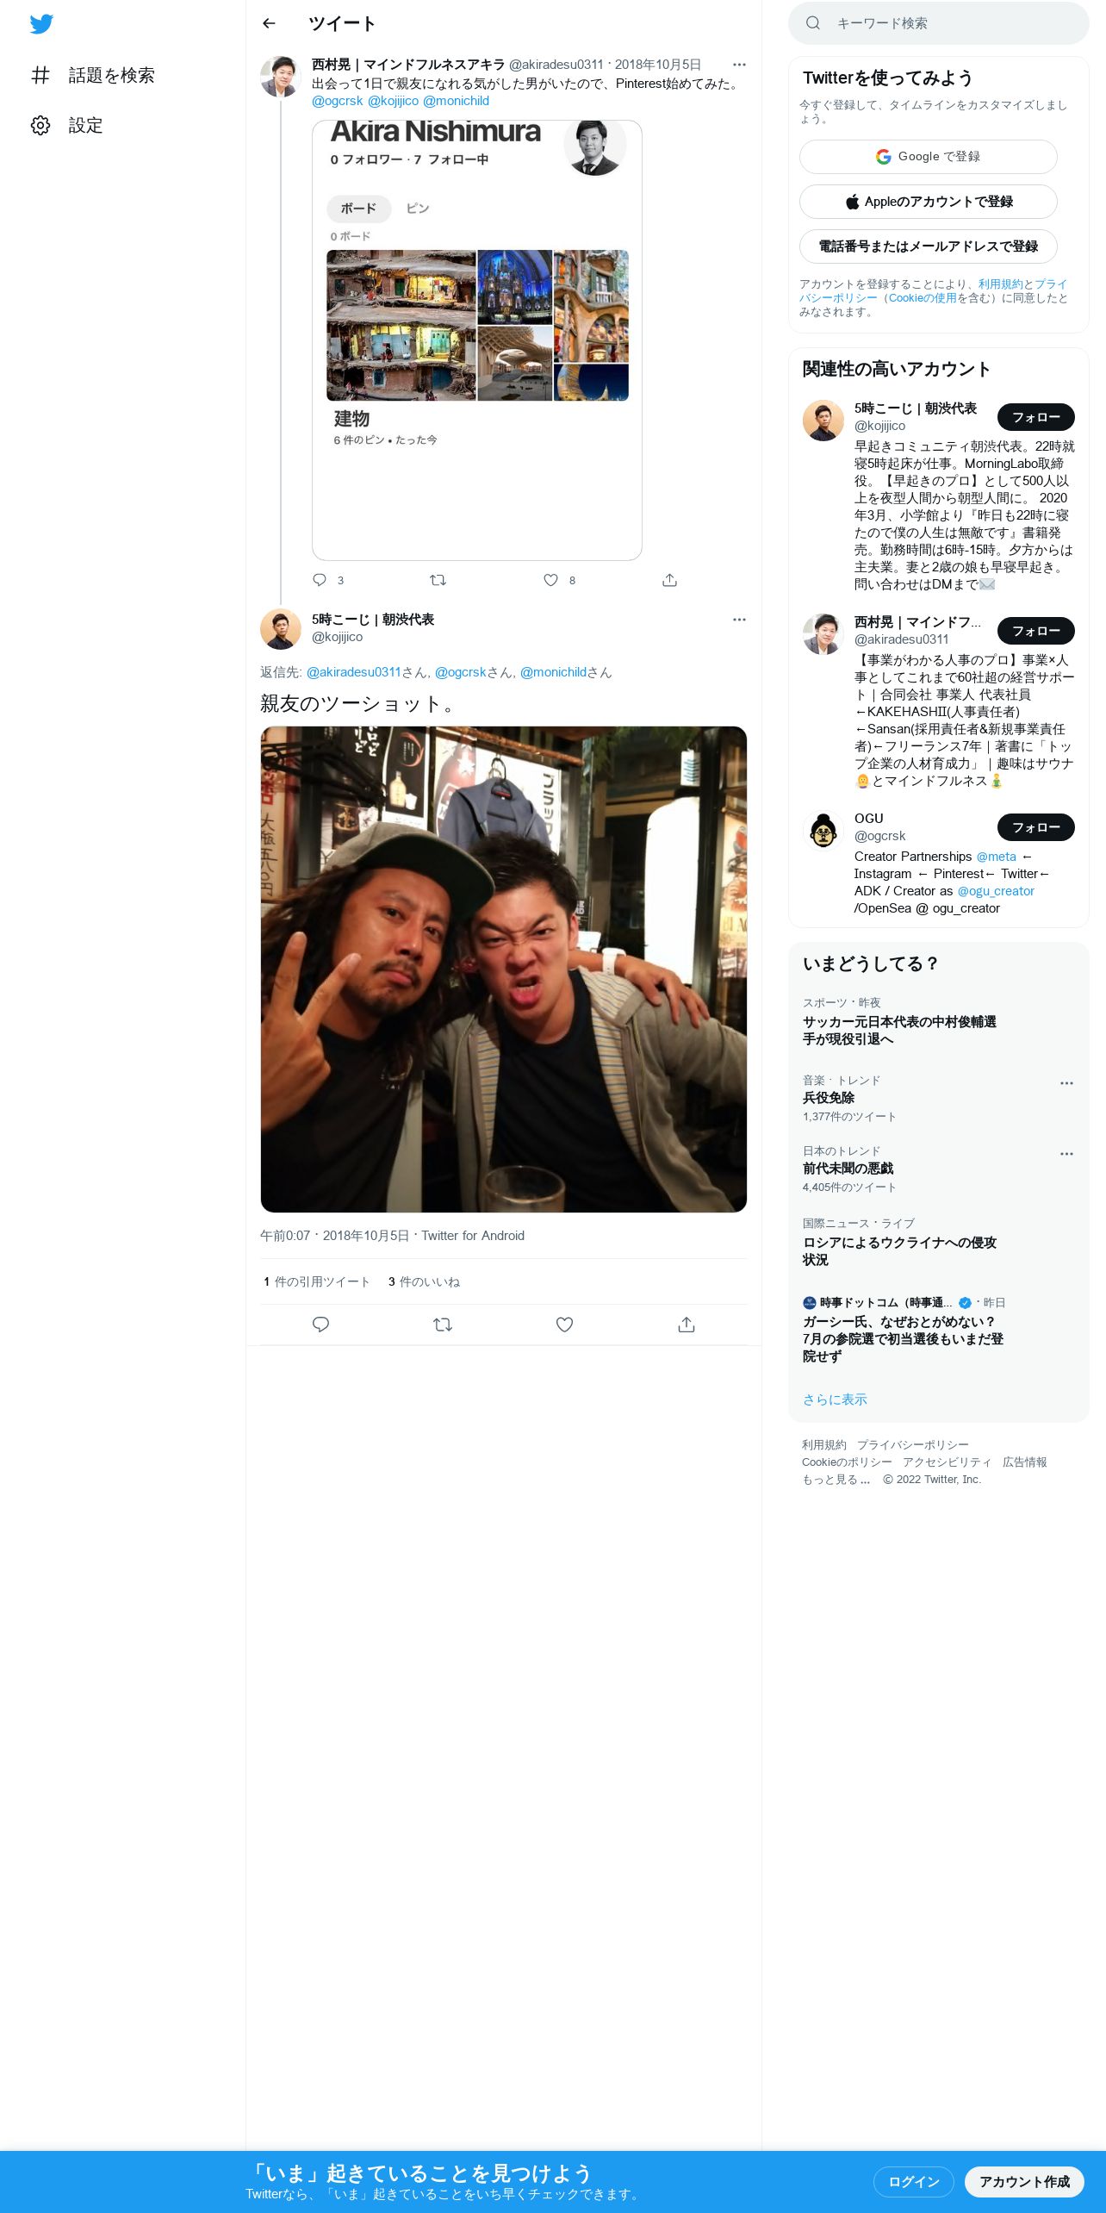The width and height of the screenshot is (1106, 2213).
Task: Click the hashtag explore icon
Action: click(x=40, y=75)
